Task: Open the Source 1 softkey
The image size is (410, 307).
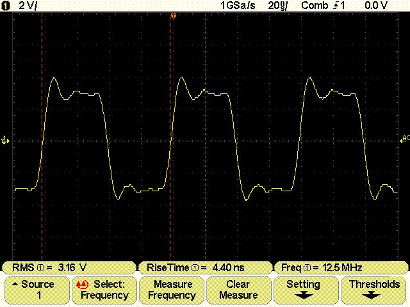Action: (x=37, y=290)
